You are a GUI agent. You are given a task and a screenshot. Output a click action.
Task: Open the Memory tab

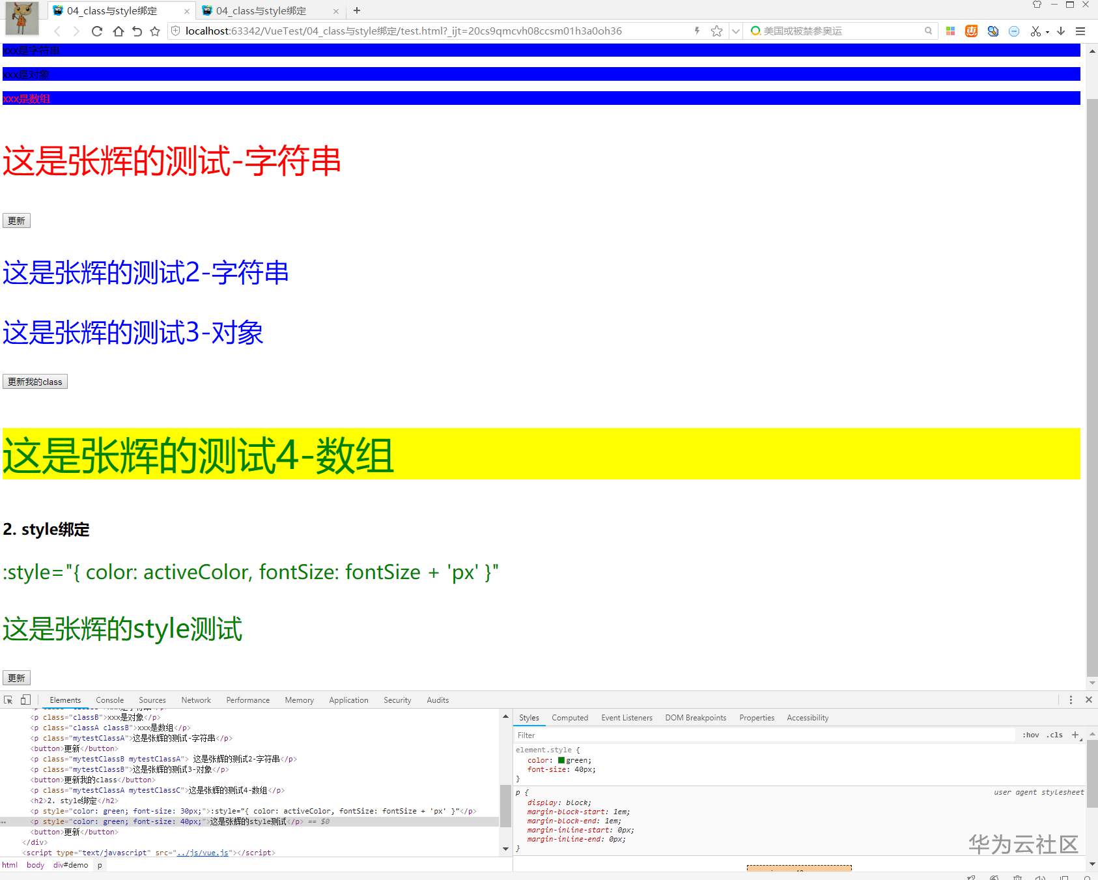[300, 700]
